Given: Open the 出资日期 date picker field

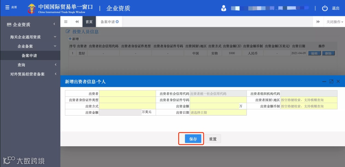Looking at the screenshot, I should coord(218,113).
